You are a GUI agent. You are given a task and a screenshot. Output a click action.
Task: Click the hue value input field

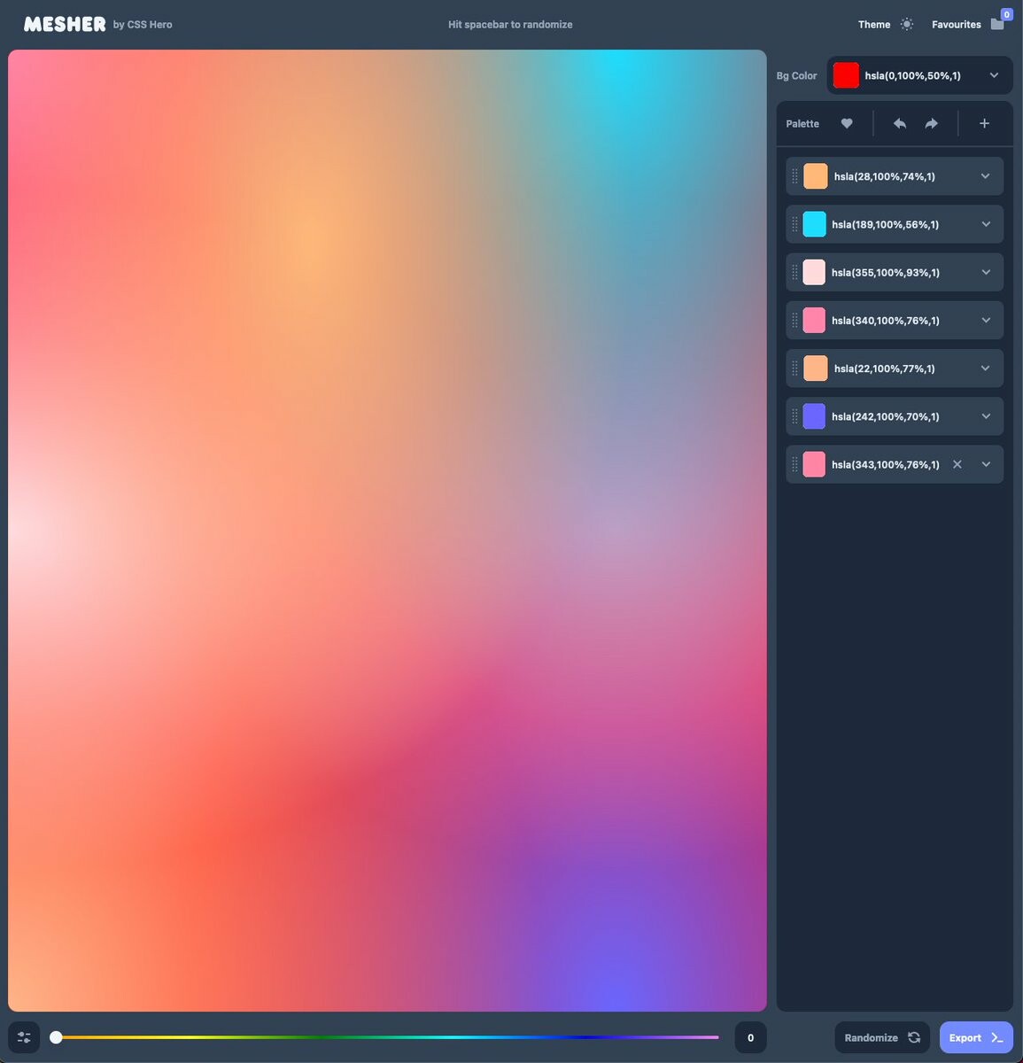[750, 1037]
